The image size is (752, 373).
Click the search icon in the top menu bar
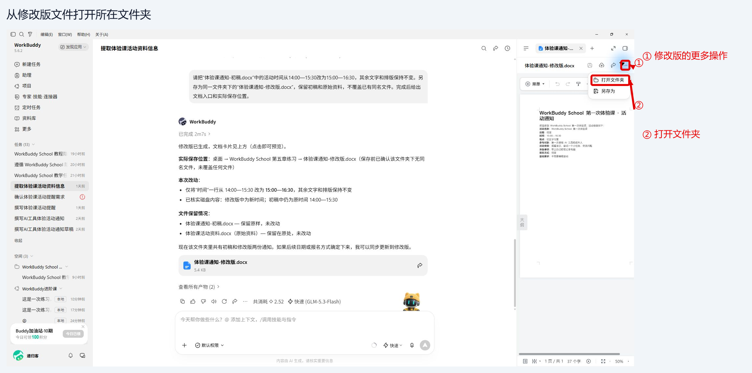(x=22, y=34)
